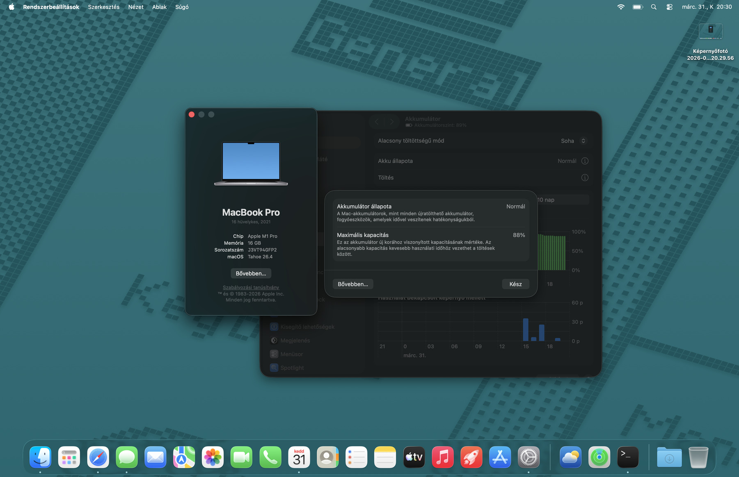739x477 pixels.
Task: Open Calendar showing kedd 31
Action: 299,457
